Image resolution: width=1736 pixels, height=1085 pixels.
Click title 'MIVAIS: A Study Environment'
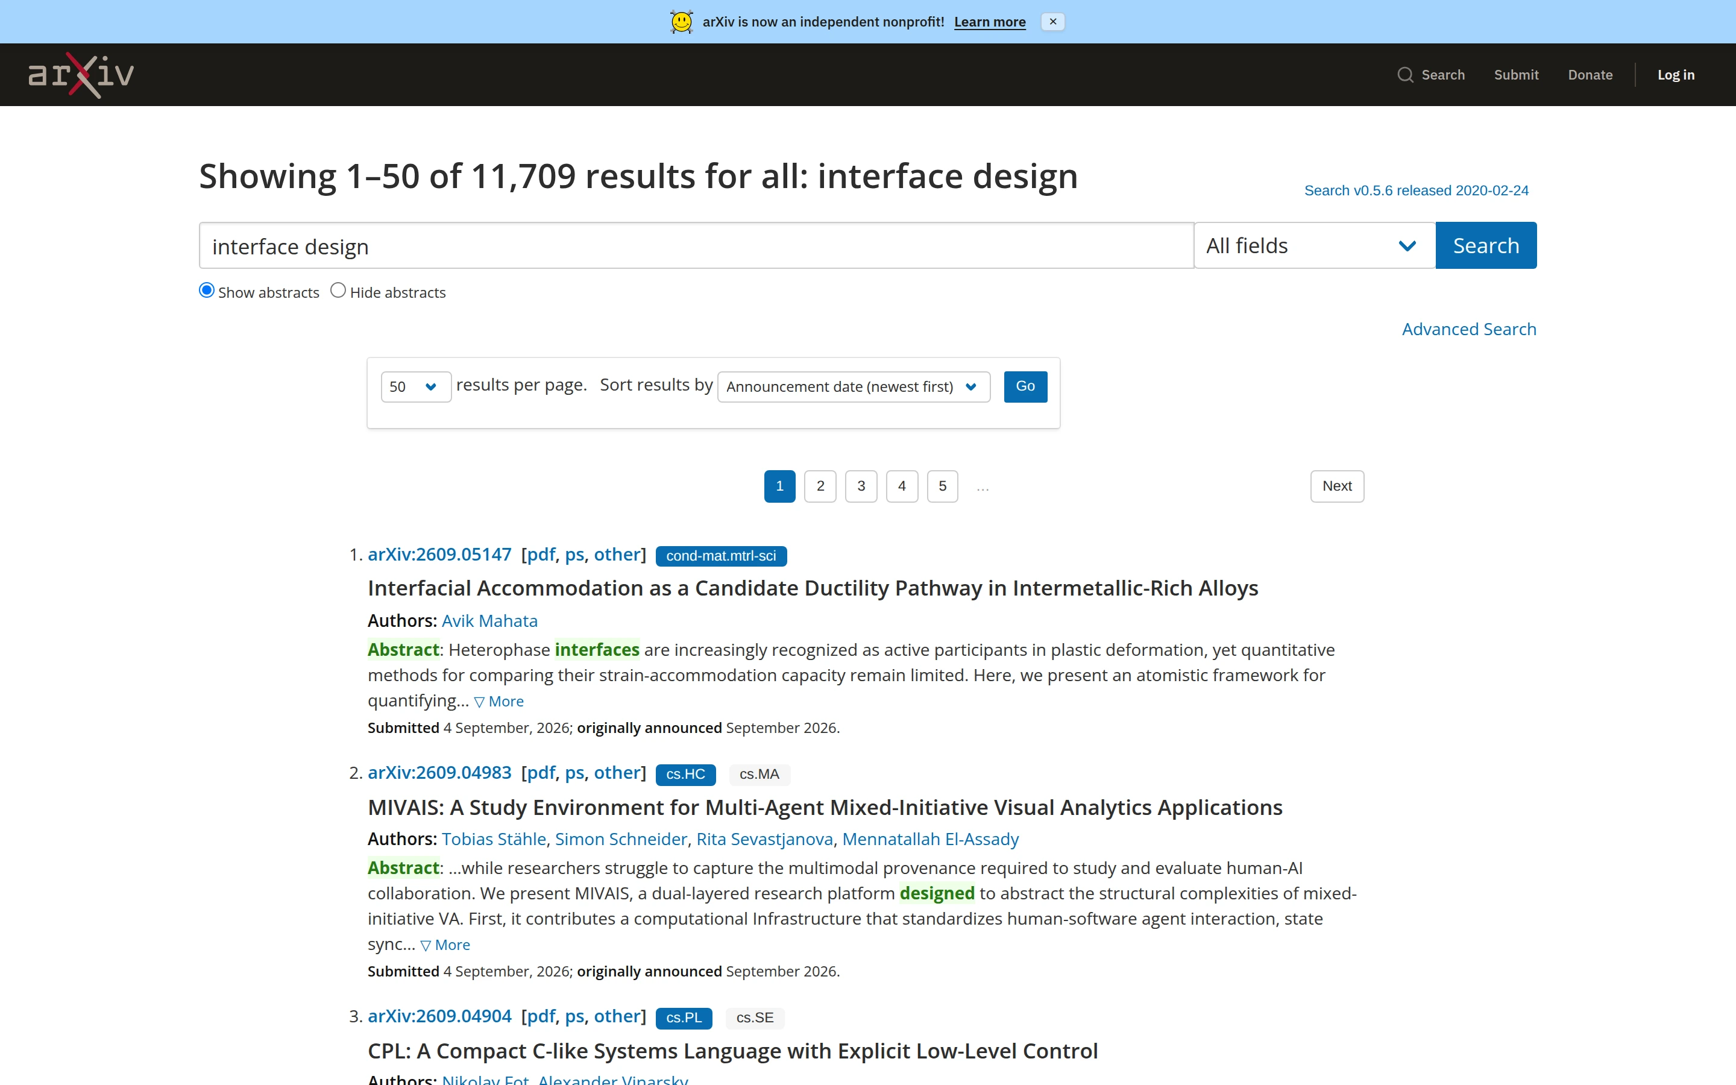coord(825,808)
